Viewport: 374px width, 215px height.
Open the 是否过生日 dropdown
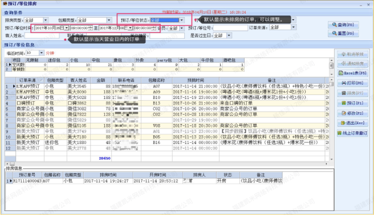point(229,36)
